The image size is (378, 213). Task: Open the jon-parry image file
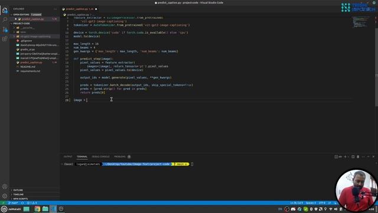click(x=39, y=54)
